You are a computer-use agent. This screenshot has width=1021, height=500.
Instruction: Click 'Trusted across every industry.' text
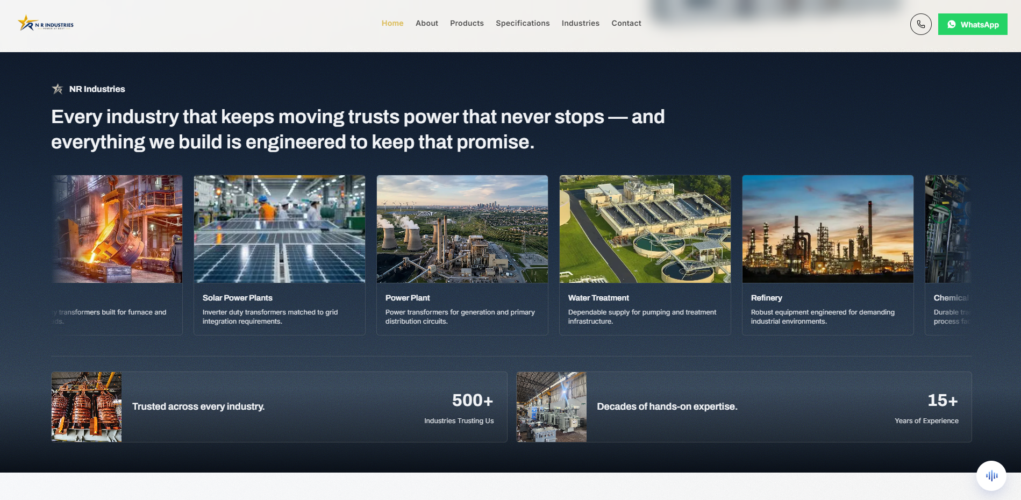tap(198, 406)
